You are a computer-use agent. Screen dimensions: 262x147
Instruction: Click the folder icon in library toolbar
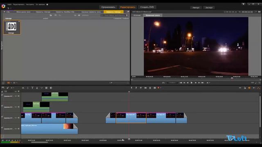[x=51, y=16]
